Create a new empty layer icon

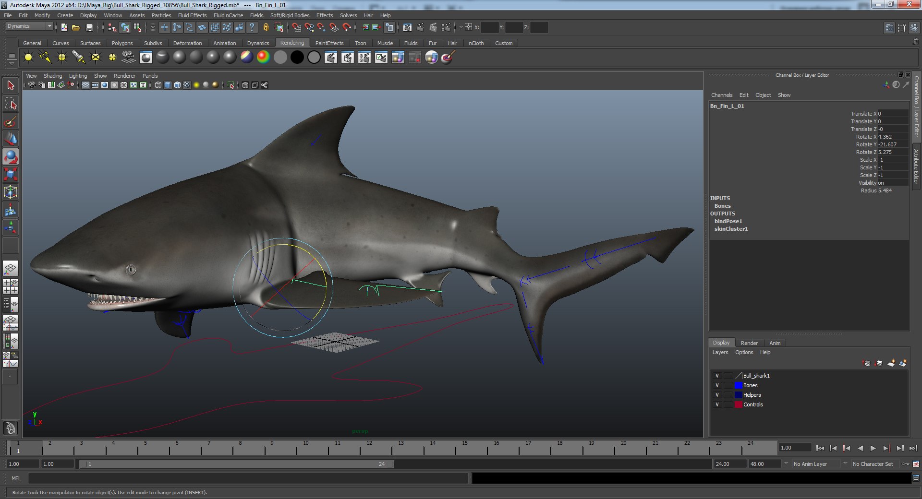coord(891,363)
